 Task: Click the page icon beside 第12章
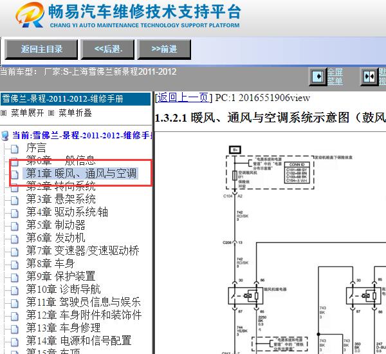pyautogui.click(x=15, y=316)
